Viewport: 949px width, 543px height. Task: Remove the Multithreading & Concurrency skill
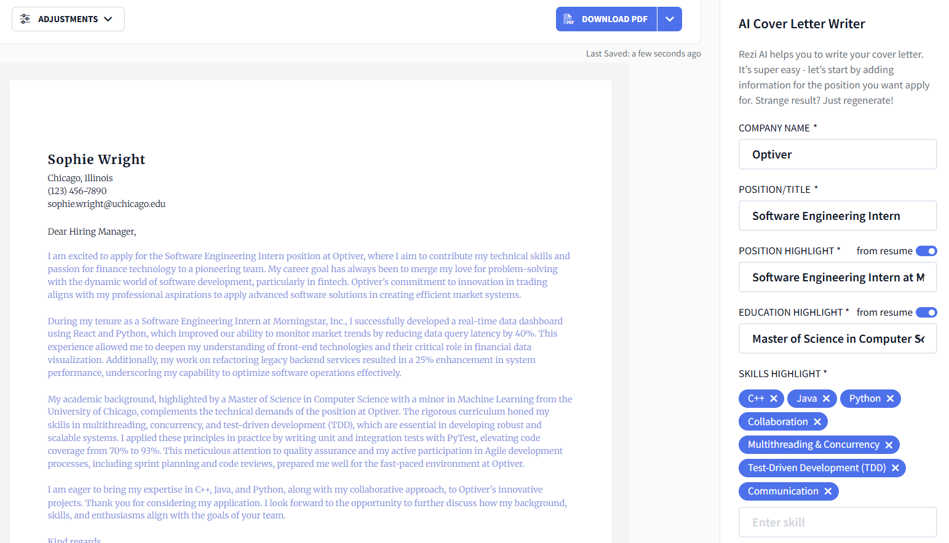[889, 444]
